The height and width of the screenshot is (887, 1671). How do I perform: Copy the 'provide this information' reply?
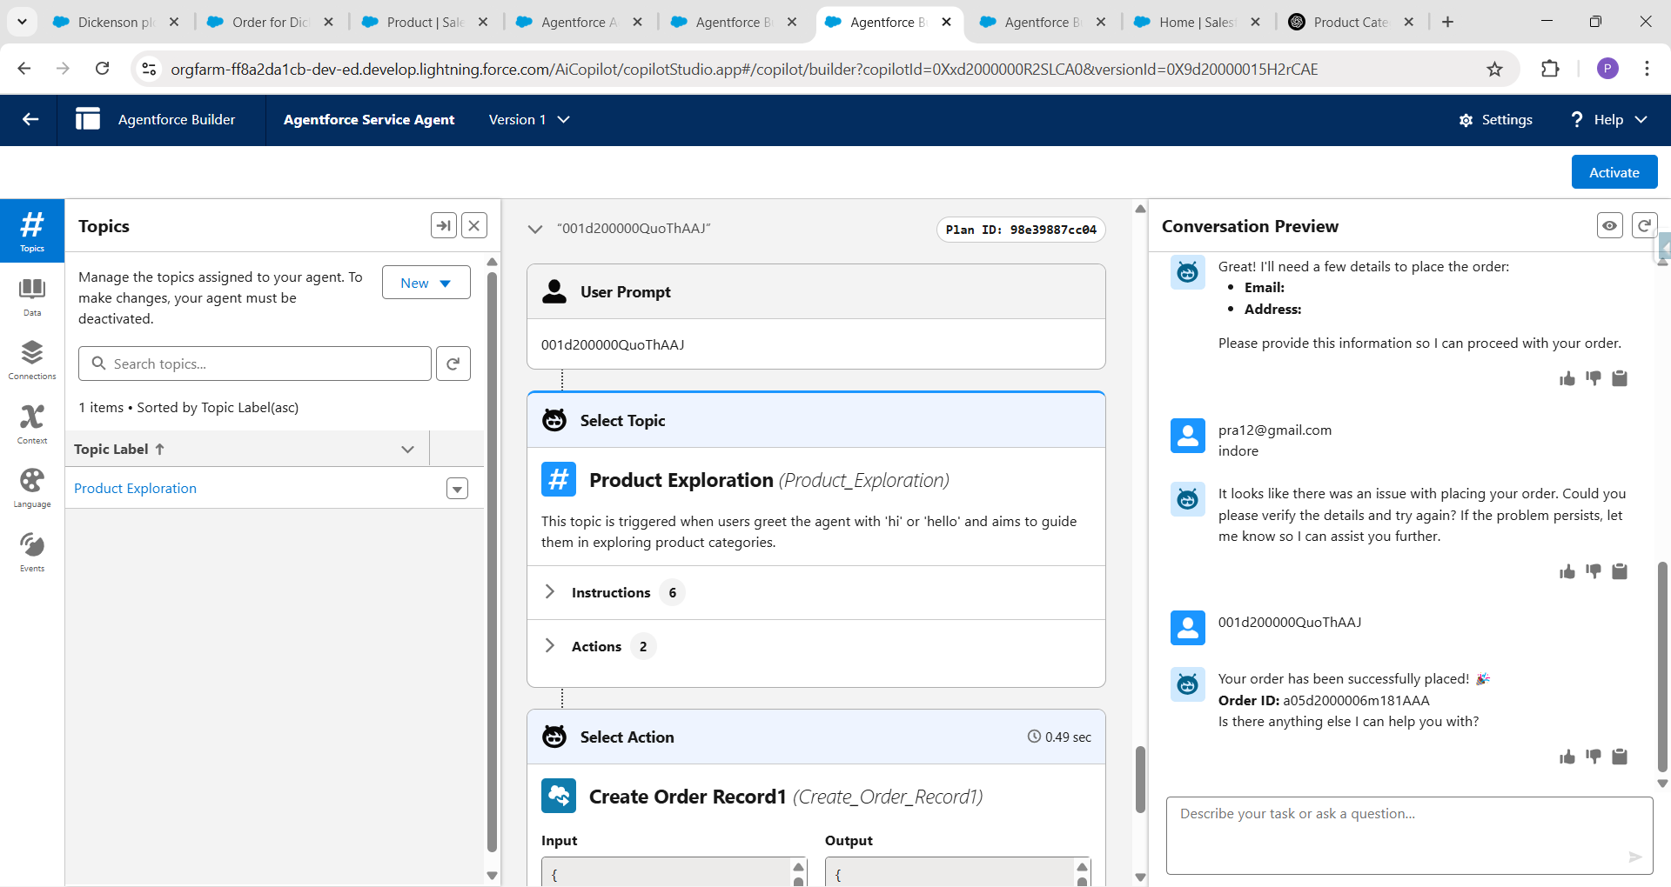pyautogui.click(x=1620, y=378)
